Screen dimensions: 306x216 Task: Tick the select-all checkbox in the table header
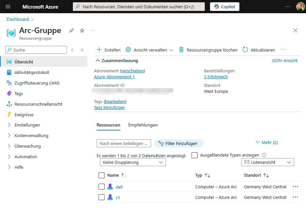click(x=102, y=175)
